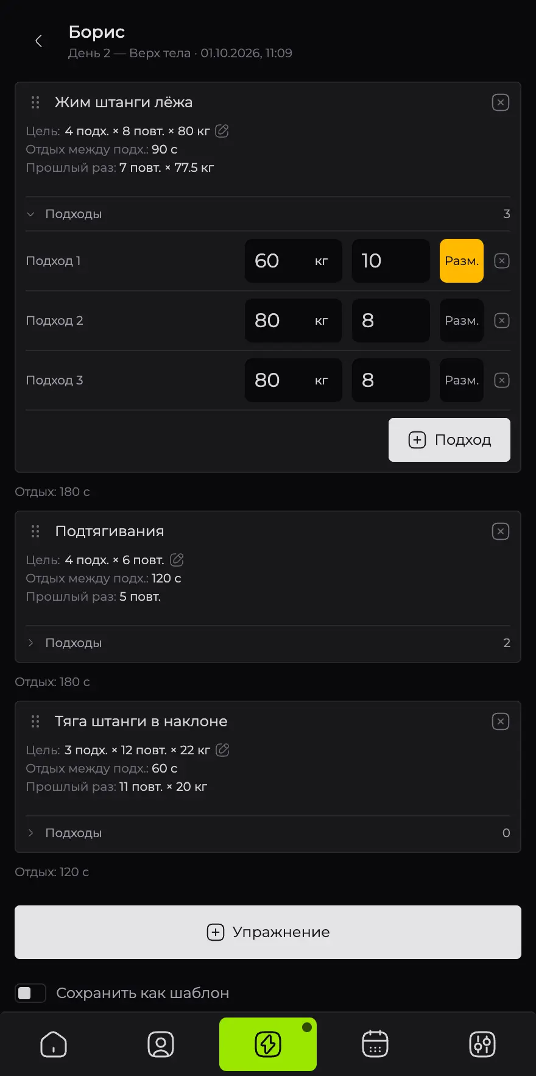This screenshot has height=1076, width=536.
Task: Go back using the arrow next to Борис
Action: point(38,41)
